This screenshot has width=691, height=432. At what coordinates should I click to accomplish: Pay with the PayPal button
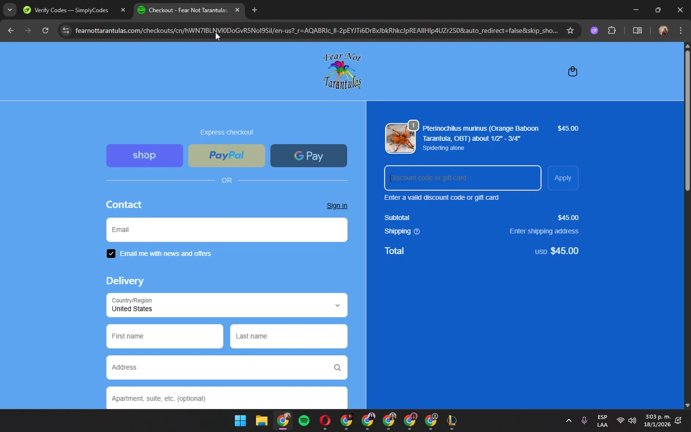[227, 156]
